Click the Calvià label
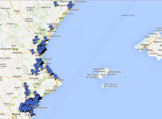 click(x=140, y=49)
